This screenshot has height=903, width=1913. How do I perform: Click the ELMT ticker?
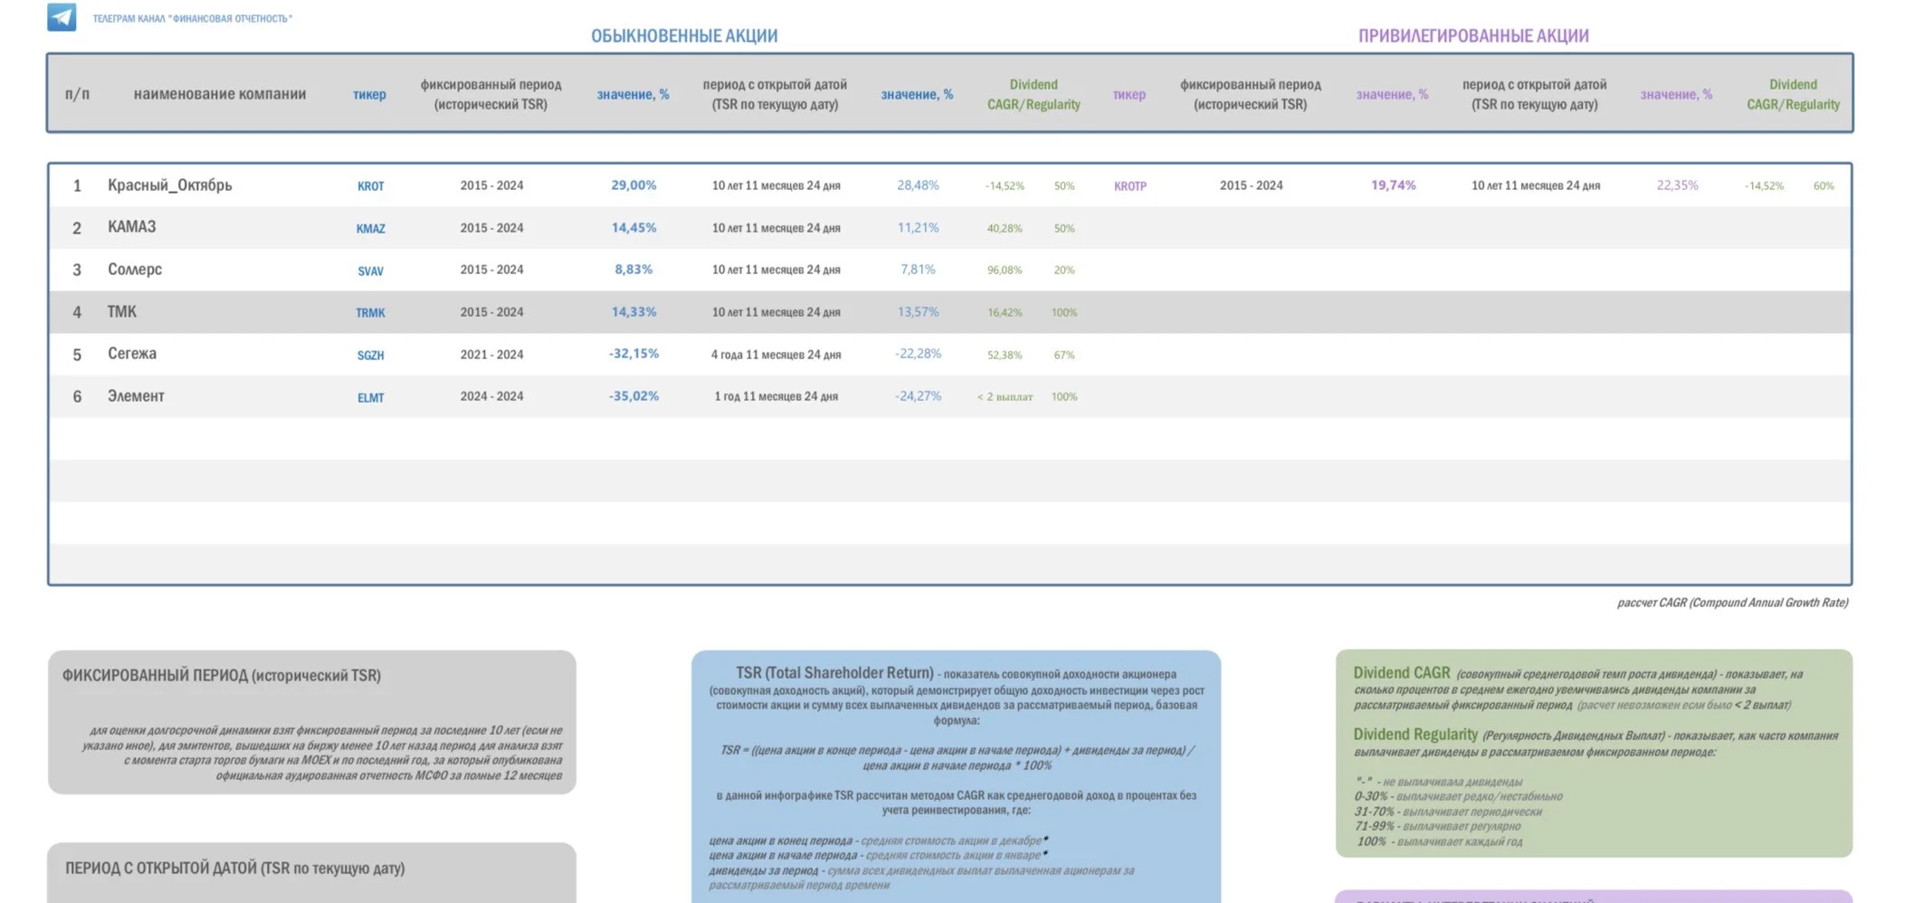pyautogui.click(x=370, y=398)
